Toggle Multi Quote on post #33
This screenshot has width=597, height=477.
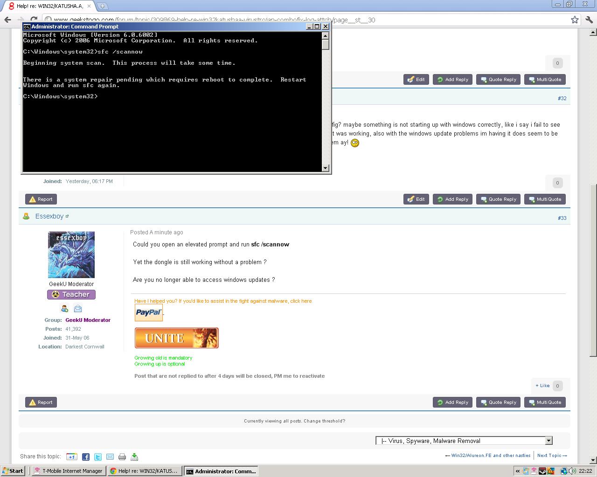tap(545, 402)
